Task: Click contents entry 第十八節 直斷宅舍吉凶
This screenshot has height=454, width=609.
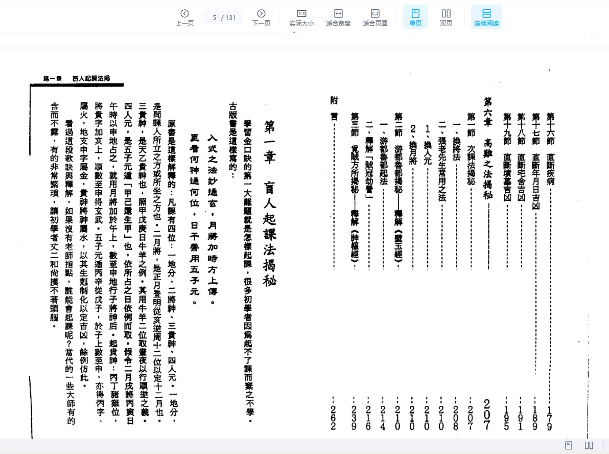Action: pyautogui.click(x=521, y=157)
